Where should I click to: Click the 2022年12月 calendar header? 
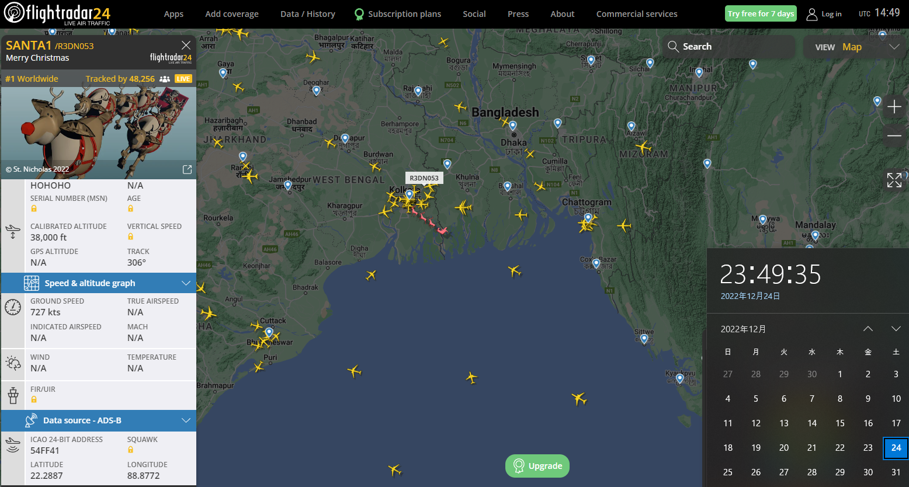[743, 329]
